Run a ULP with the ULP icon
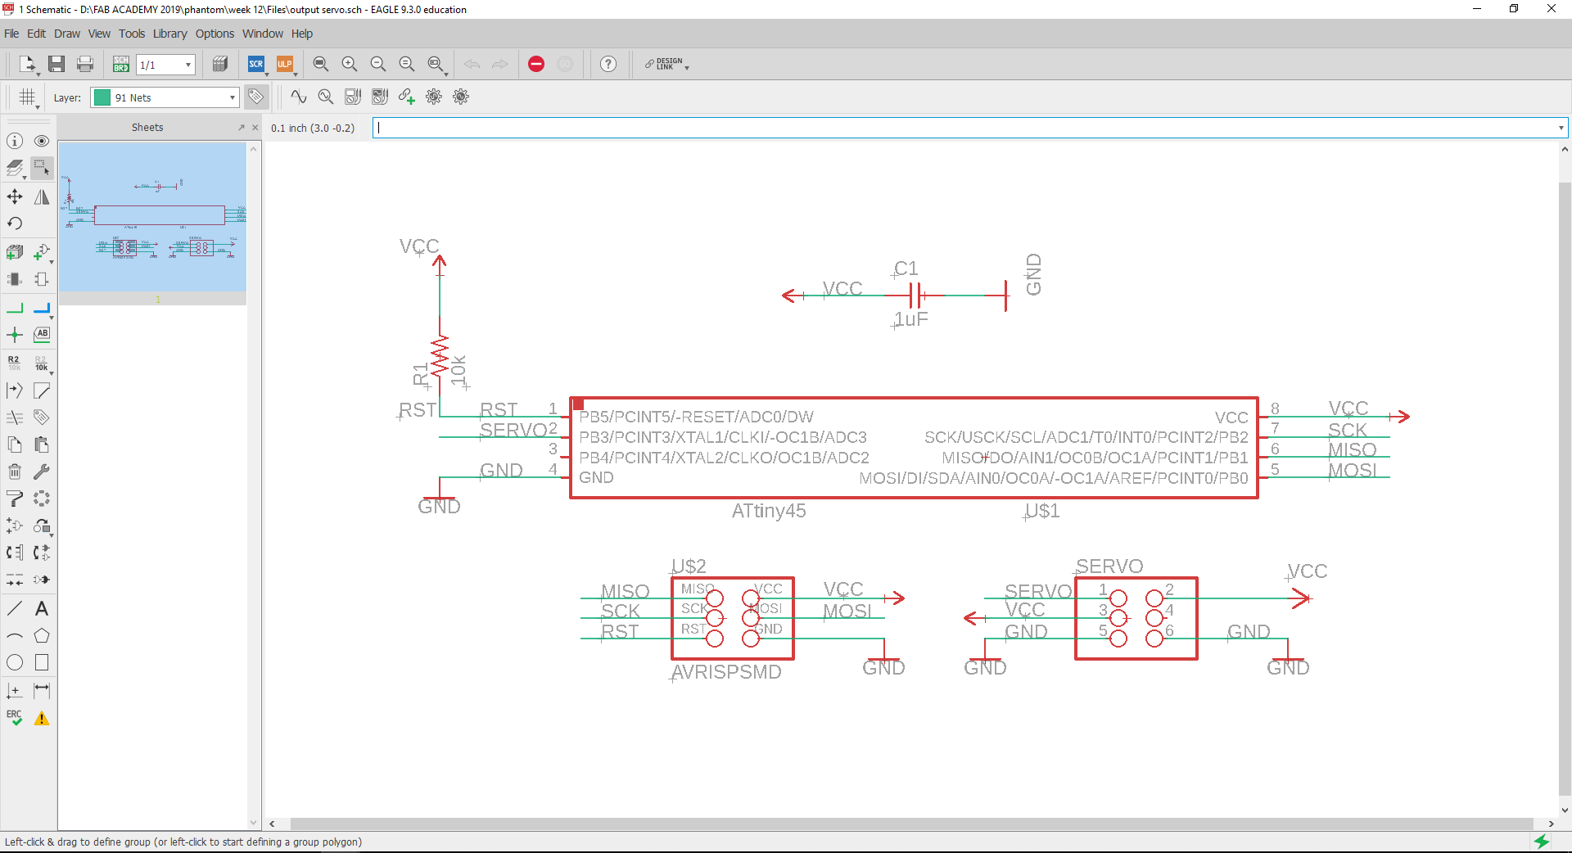Viewport: 1572px width, 853px height. coord(285,64)
